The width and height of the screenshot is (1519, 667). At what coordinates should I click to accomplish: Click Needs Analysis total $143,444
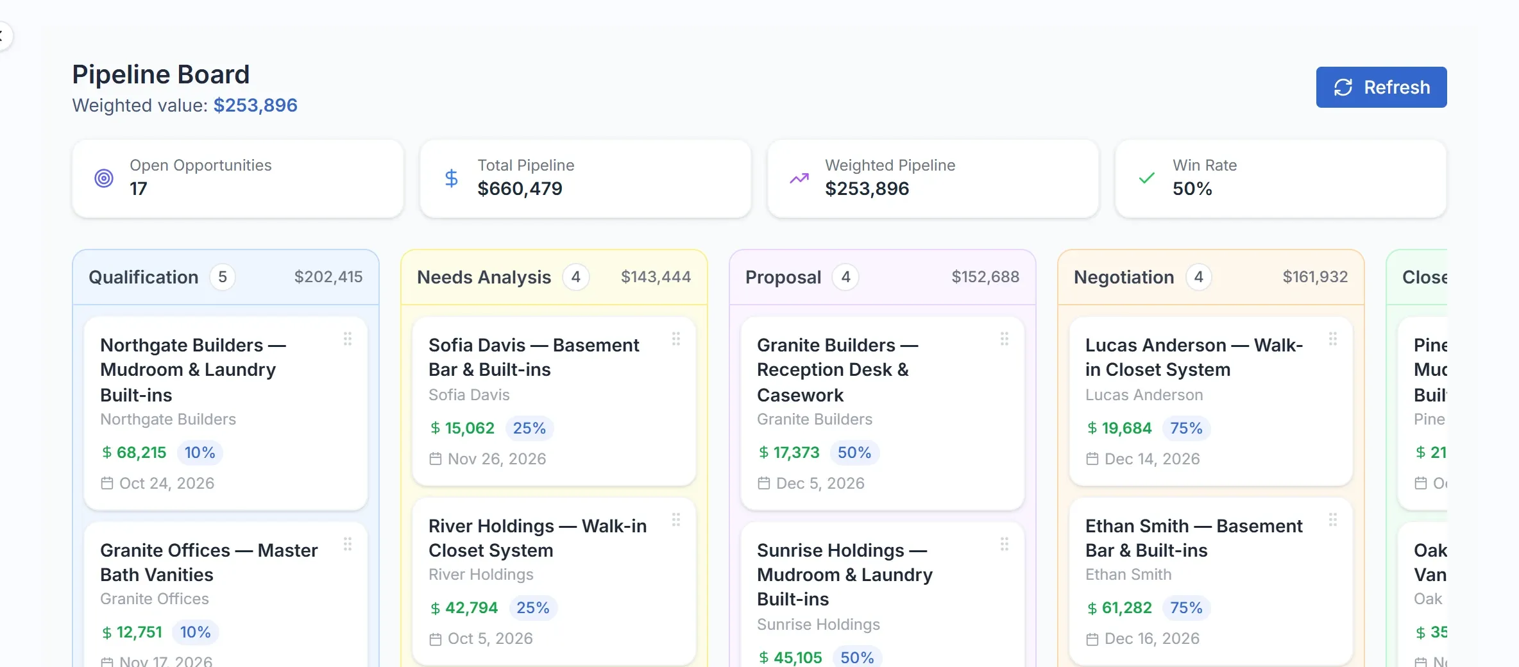coord(656,277)
